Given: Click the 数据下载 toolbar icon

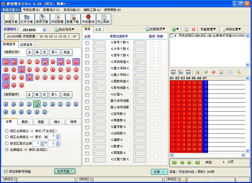Looking at the screenshot, I should (x=73, y=19).
